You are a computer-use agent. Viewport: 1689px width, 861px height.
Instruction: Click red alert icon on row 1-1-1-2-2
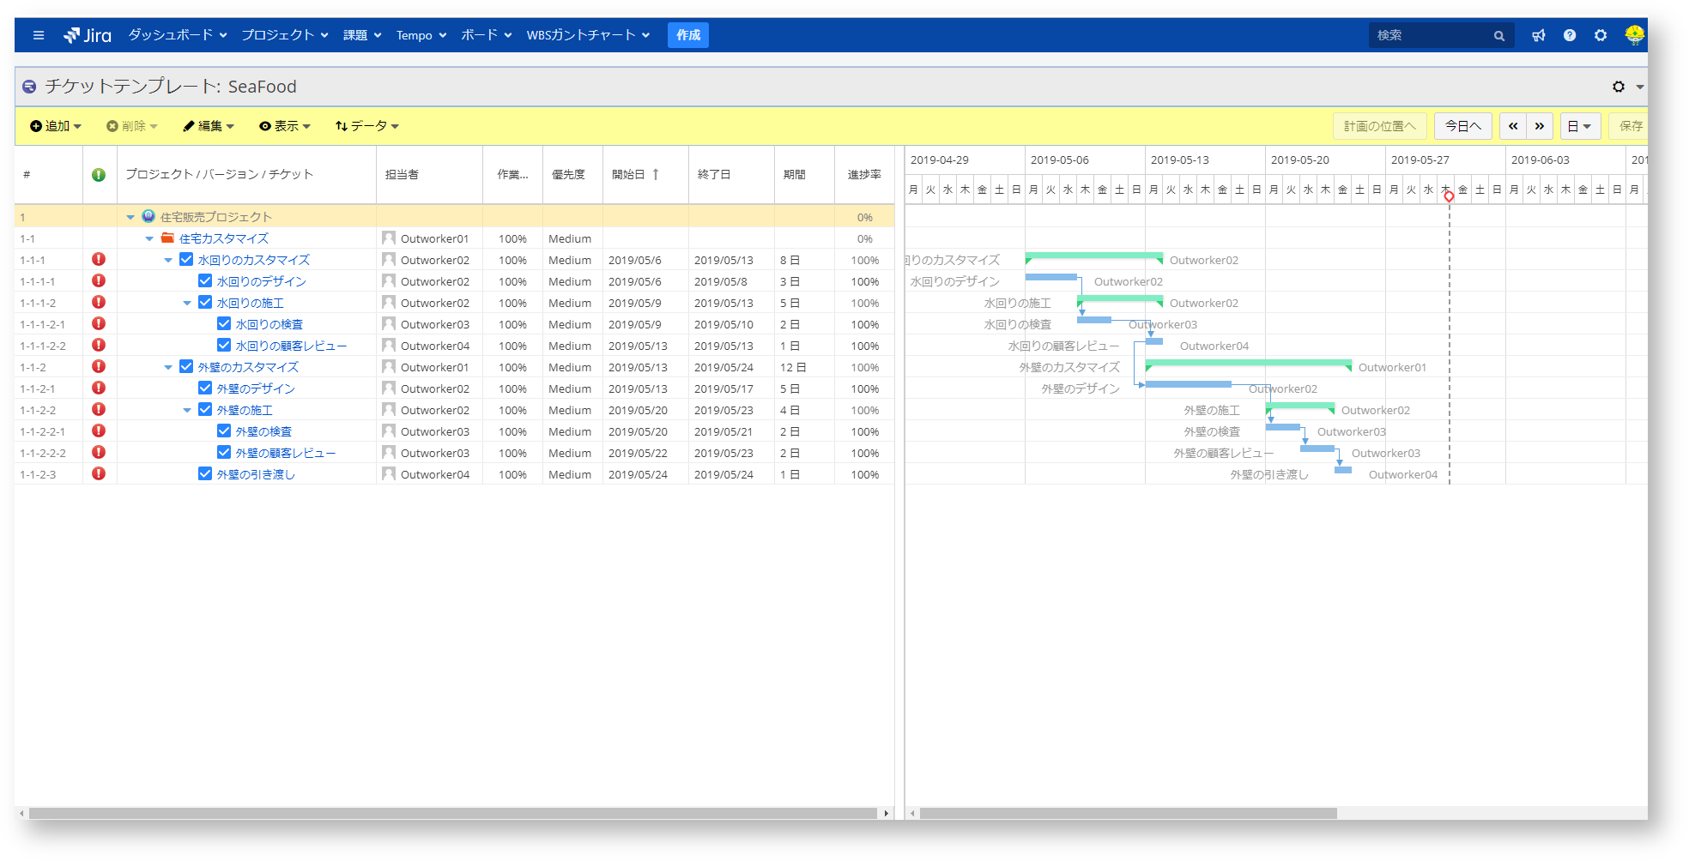click(x=99, y=345)
